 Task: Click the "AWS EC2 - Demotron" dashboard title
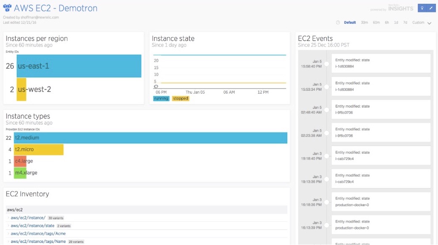[x=56, y=8]
